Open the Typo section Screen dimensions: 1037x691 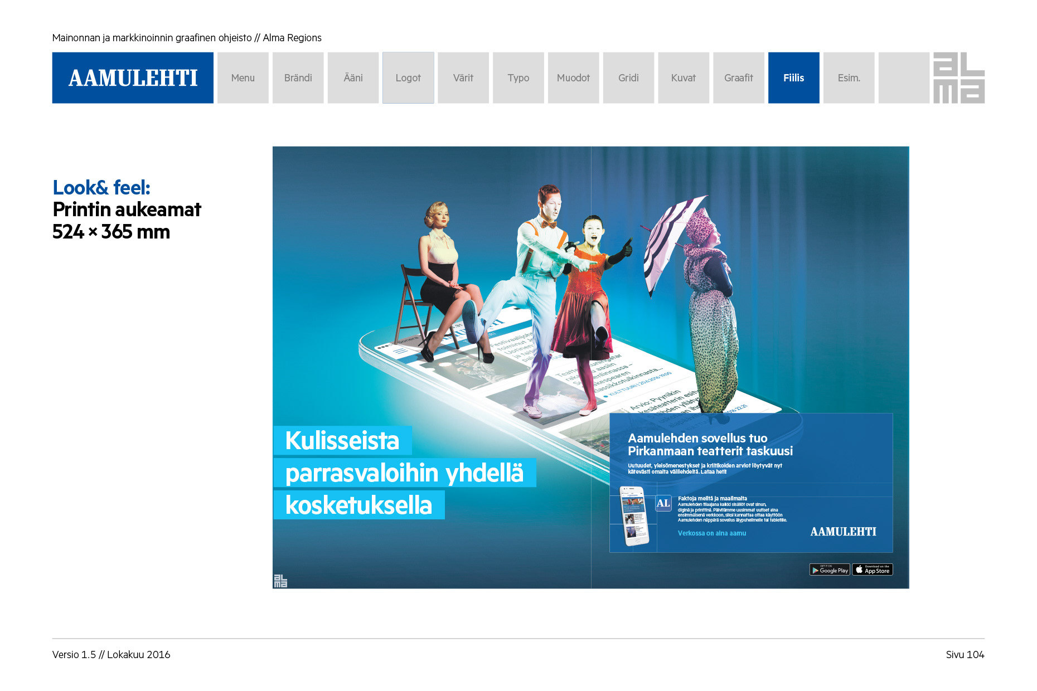(518, 78)
